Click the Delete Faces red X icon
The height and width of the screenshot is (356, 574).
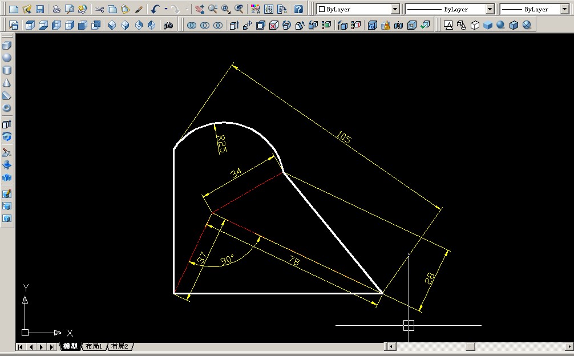pyautogui.click(x=274, y=25)
